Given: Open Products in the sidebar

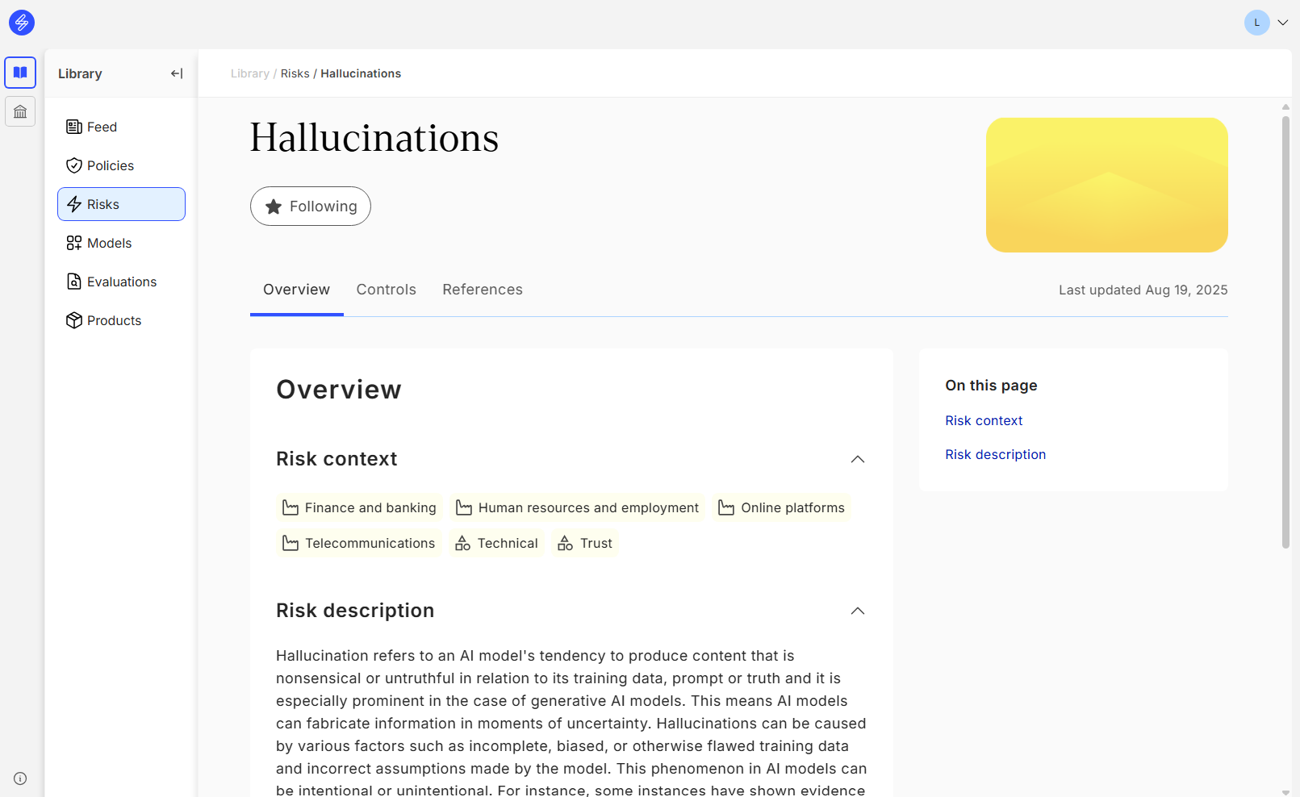Looking at the screenshot, I should point(114,320).
